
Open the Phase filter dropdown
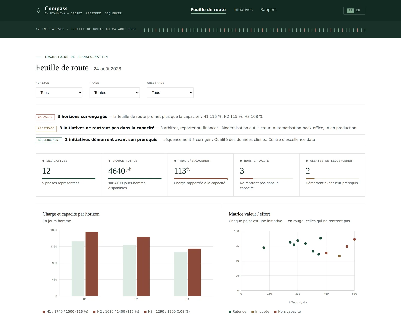coord(115,93)
